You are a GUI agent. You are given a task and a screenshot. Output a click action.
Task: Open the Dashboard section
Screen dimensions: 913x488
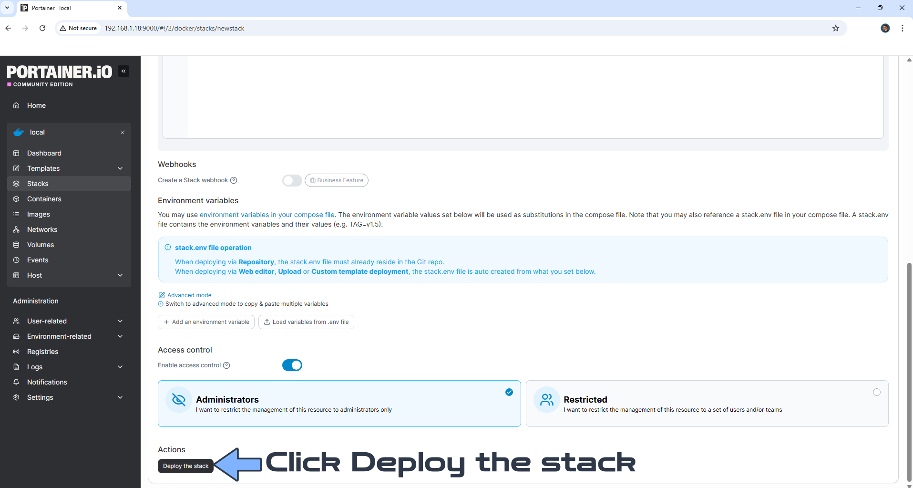[x=44, y=153]
